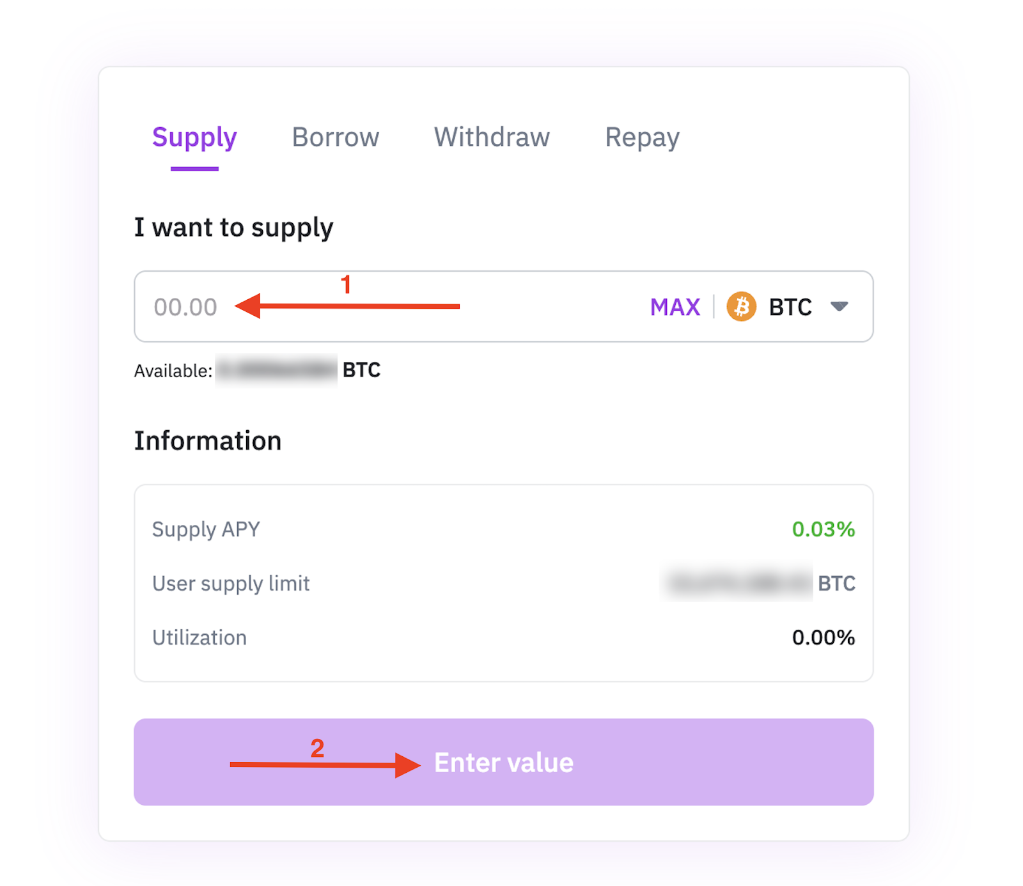Click the blurred available BTC balance
Screen dimensions: 1023x886
tap(276, 370)
